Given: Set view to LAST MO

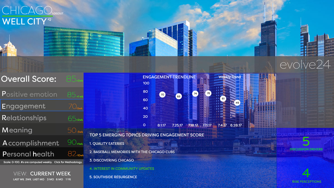Looking at the screenshot, I should point(38,179).
